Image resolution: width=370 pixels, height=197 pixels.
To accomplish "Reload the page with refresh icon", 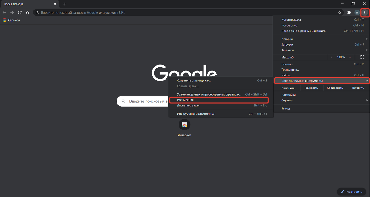I will click(20, 13).
